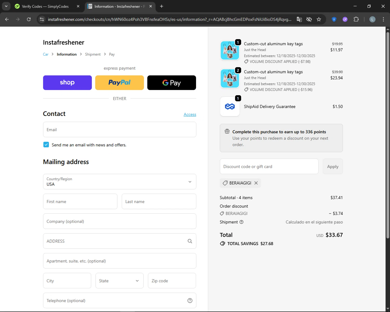Open the purple round extension icon
Viewport: 390px width, 312px height.
(345, 19)
